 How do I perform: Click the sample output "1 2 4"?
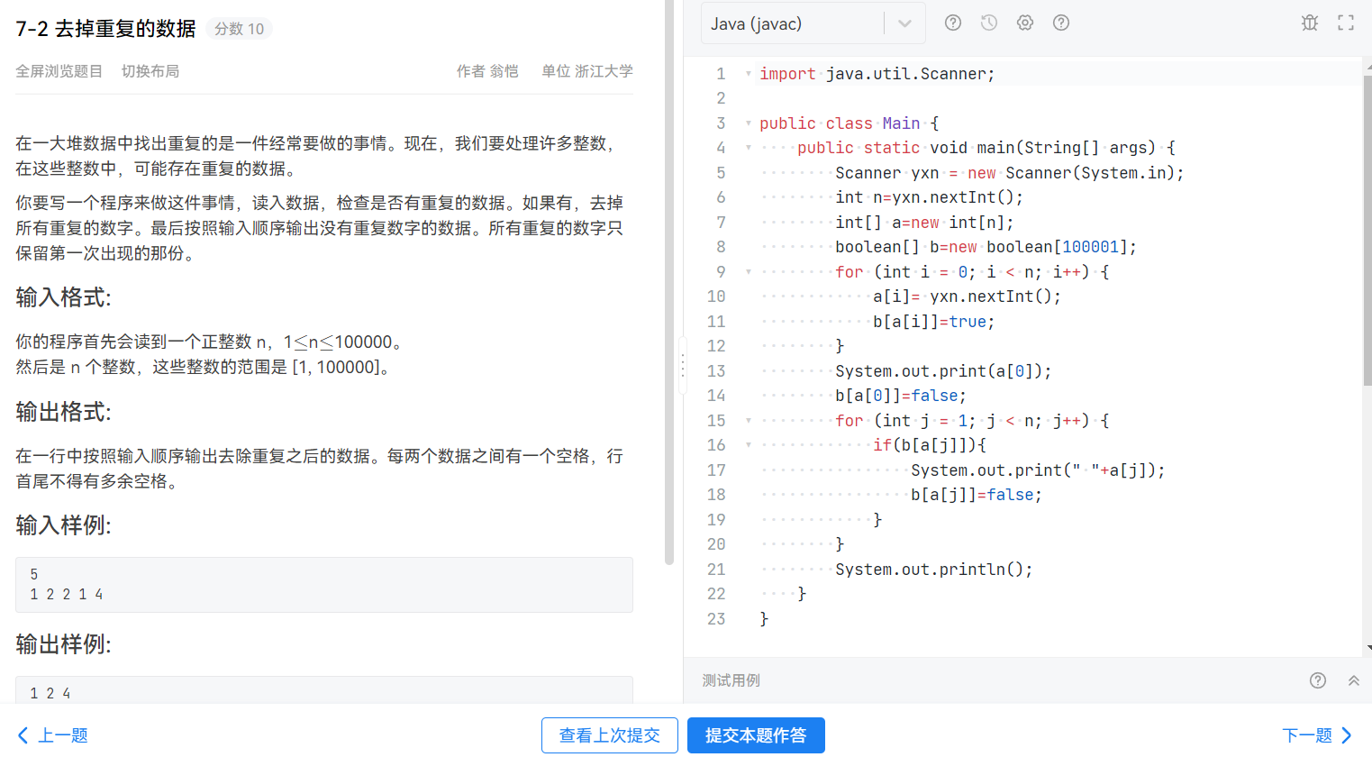tap(50, 693)
